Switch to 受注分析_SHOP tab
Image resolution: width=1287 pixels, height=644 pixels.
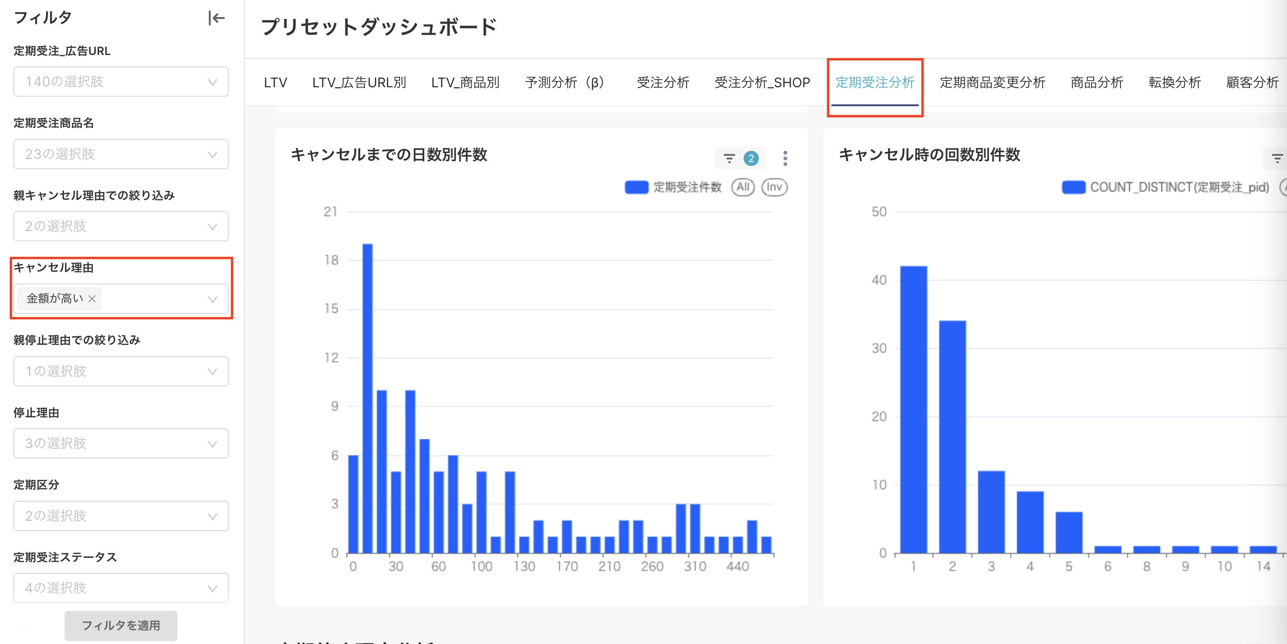(762, 83)
